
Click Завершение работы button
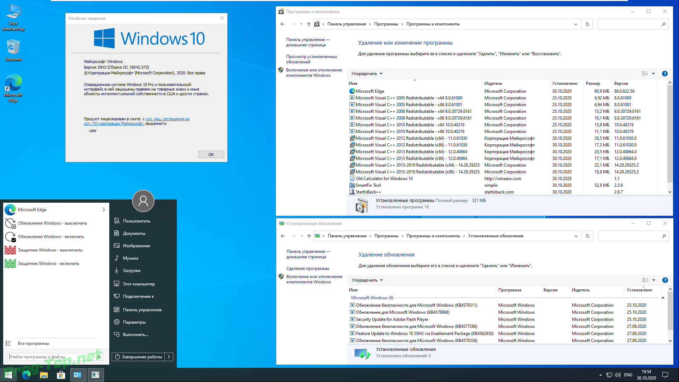[138, 357]
